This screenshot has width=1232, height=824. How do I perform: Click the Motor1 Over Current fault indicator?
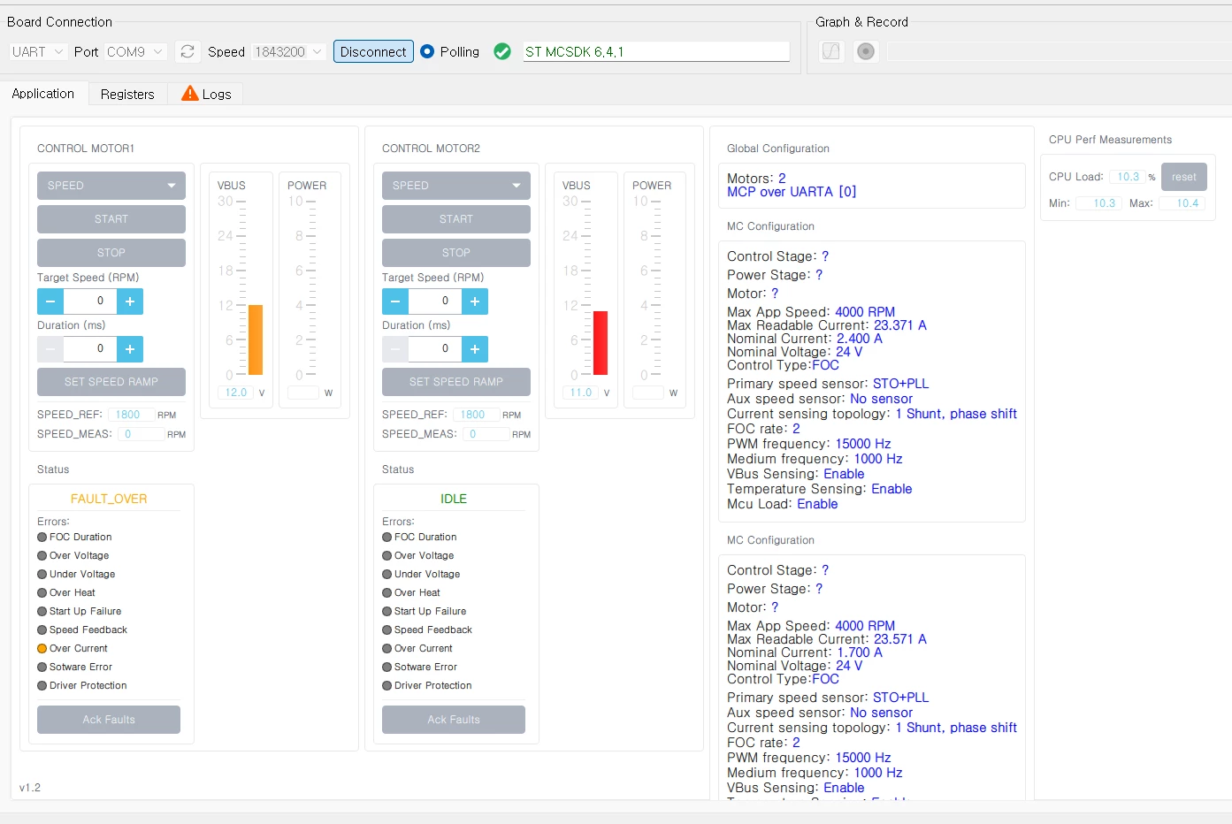click(x=42, y=648)
